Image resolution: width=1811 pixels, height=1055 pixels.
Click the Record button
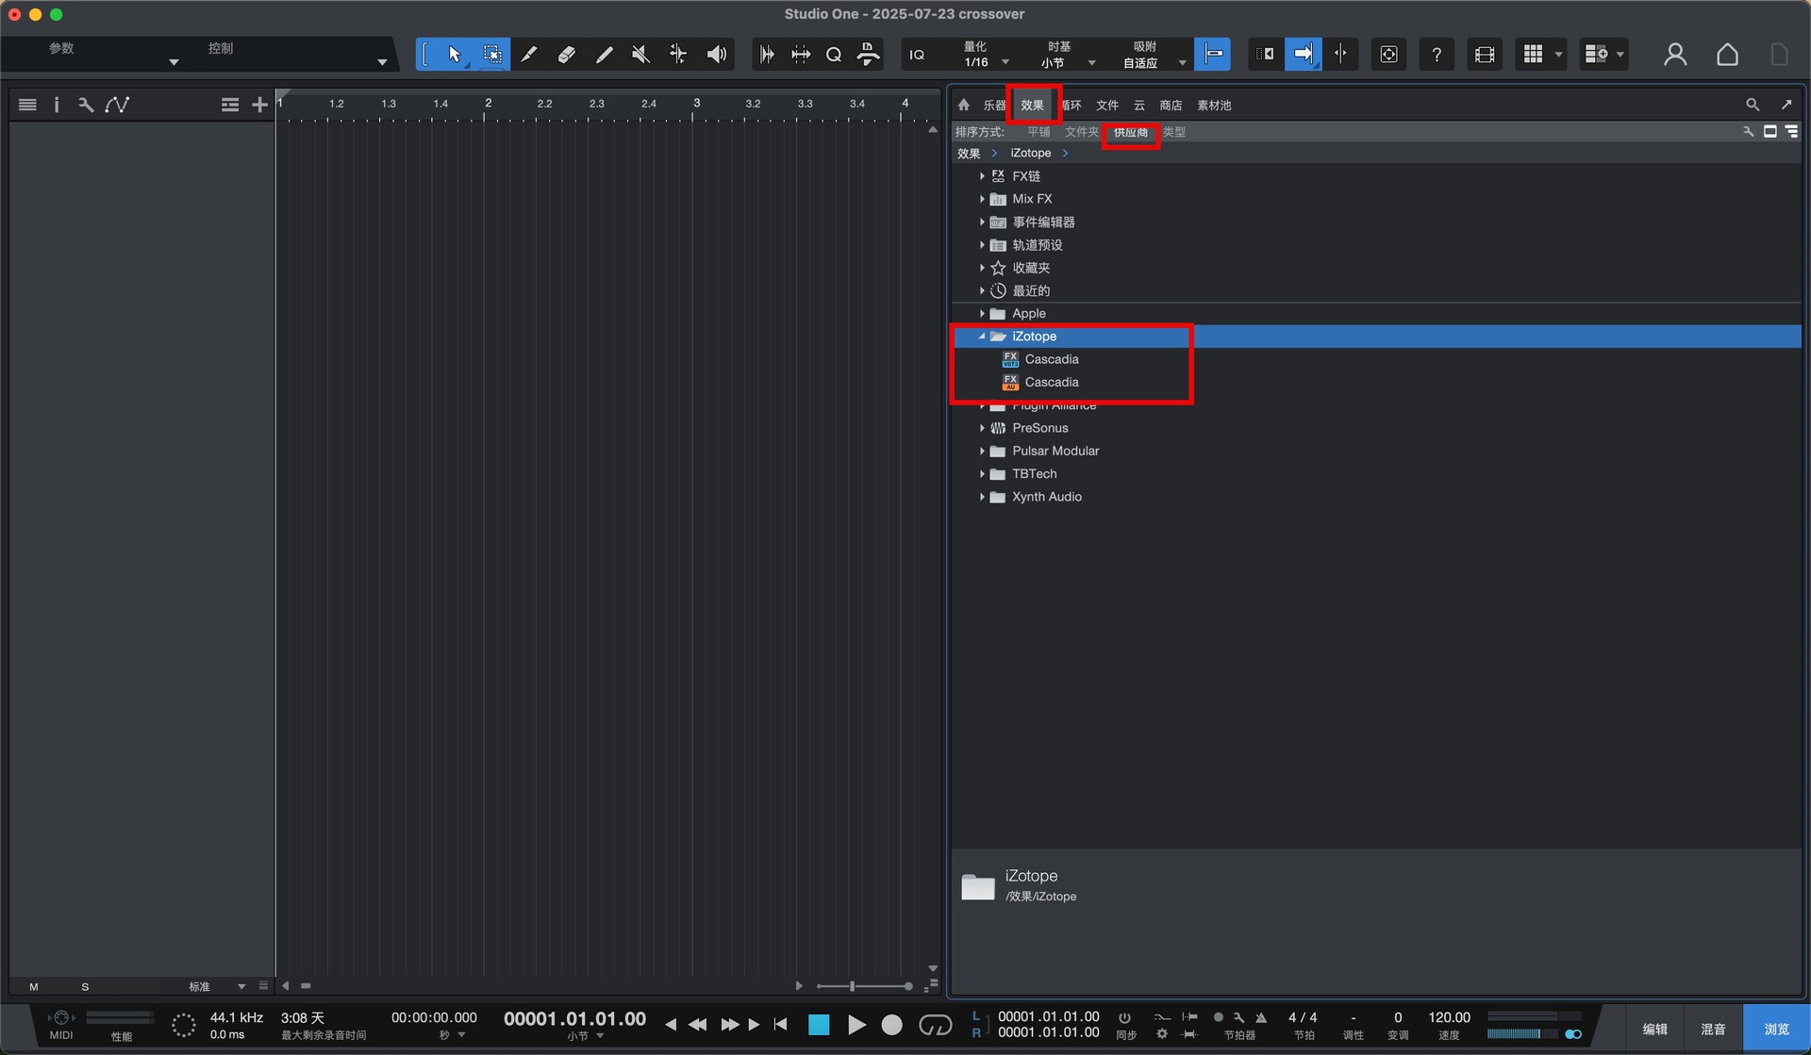[891, 1025]
